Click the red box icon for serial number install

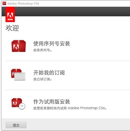click(19, 46)
